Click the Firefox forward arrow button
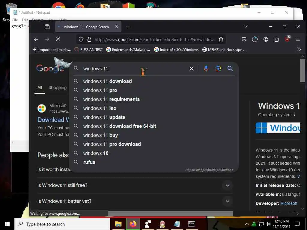 click(47, 39)
